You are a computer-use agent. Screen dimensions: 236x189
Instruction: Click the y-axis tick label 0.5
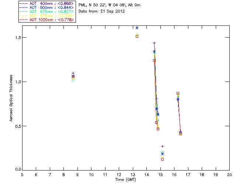pyautogui.click(x=18, y=126)
